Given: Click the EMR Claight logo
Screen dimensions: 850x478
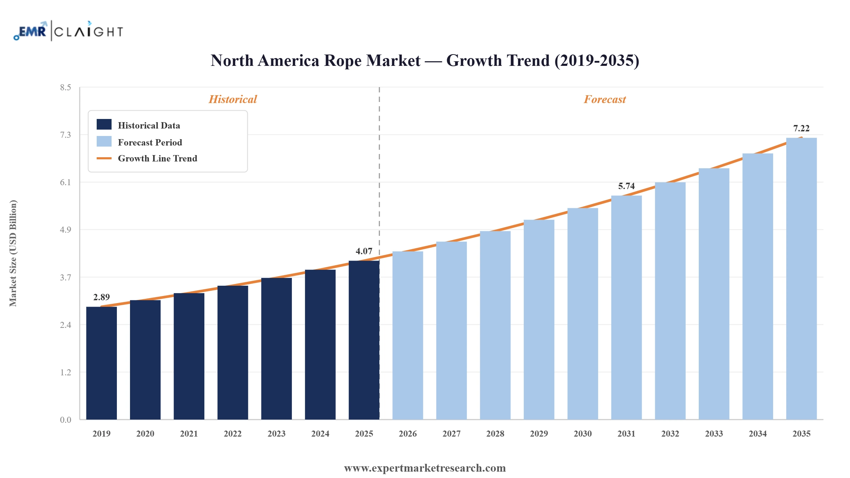Looking at the screenshot, I should pos(68,31).
